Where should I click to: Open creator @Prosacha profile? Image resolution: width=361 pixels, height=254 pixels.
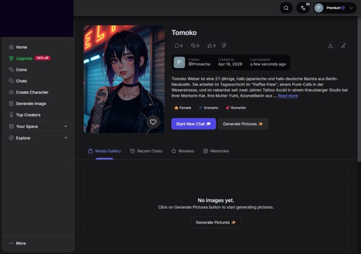199,64
